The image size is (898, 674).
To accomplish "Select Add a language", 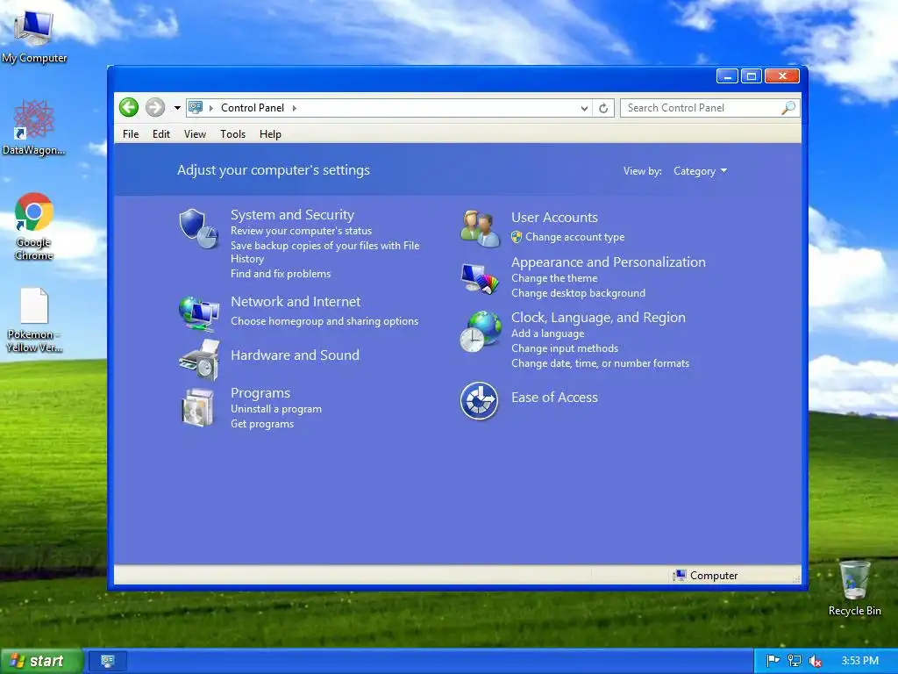I will pos(547,333).
